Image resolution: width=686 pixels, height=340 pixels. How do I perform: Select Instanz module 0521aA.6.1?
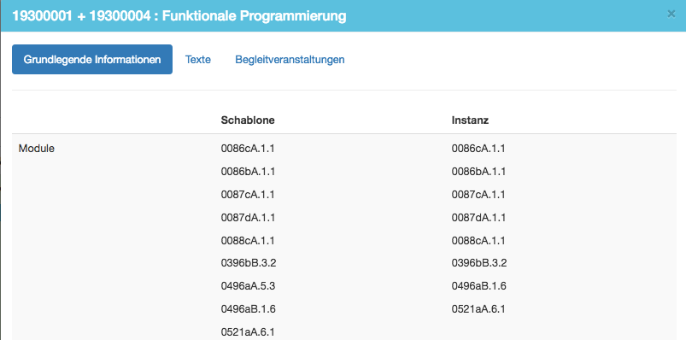[x=478, y=309]
